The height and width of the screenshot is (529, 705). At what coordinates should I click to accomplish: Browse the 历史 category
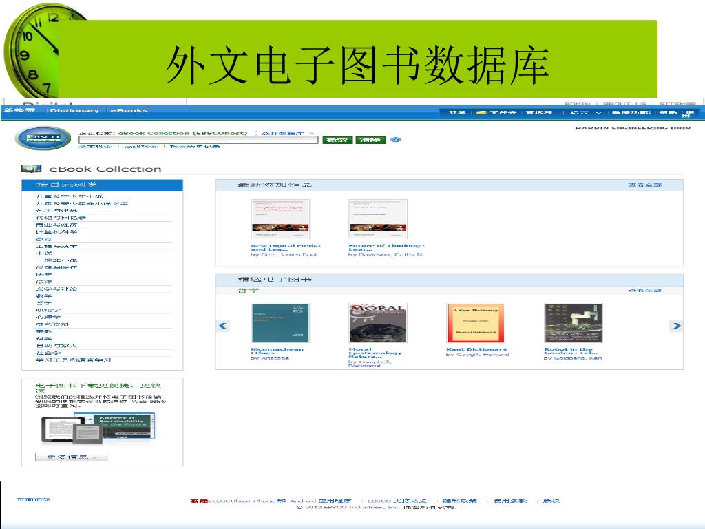click(44, 275)
